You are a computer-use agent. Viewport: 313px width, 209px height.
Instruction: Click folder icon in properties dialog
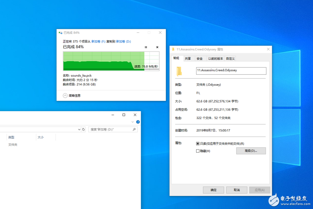click(x=179, y=71)
